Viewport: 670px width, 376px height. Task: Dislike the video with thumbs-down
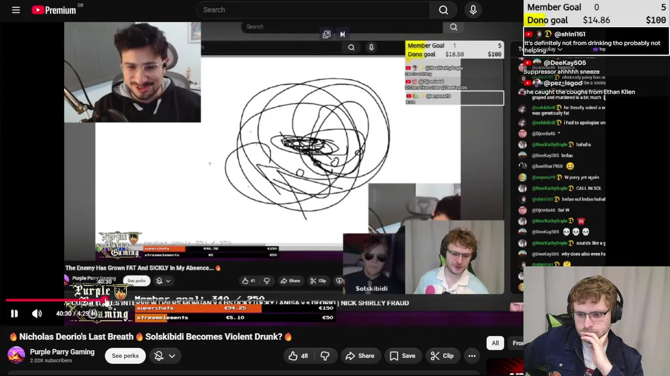325,356
